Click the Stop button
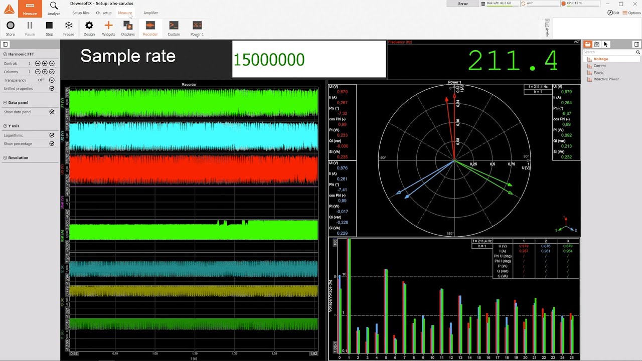This screenshot has width=642, height=361. 49,28
